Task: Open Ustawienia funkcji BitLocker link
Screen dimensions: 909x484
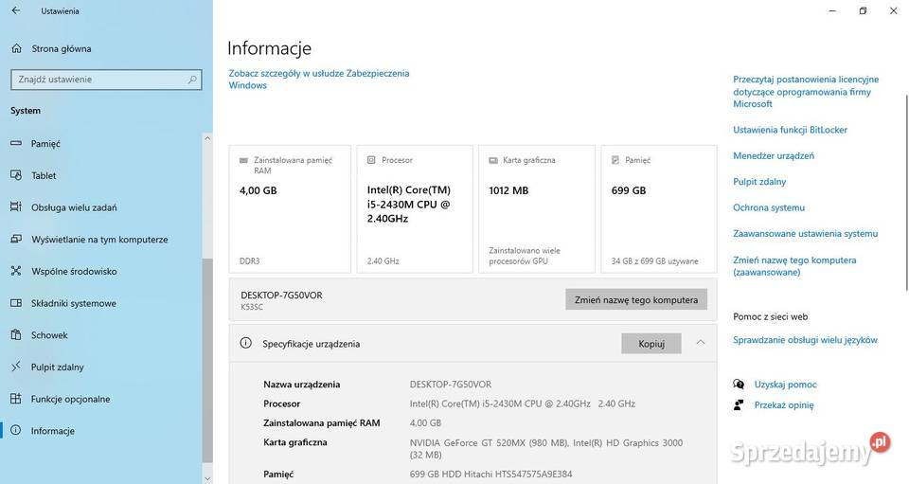Action: [790, 130]
